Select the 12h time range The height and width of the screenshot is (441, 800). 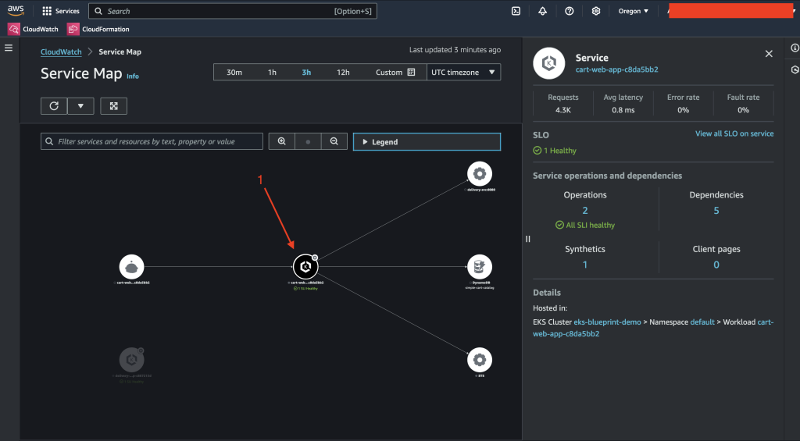click(x=343, y=73)
